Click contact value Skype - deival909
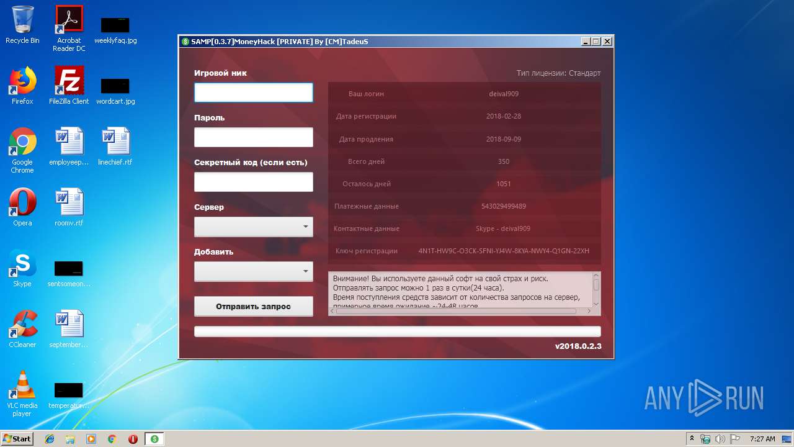 tap(504, 228)
